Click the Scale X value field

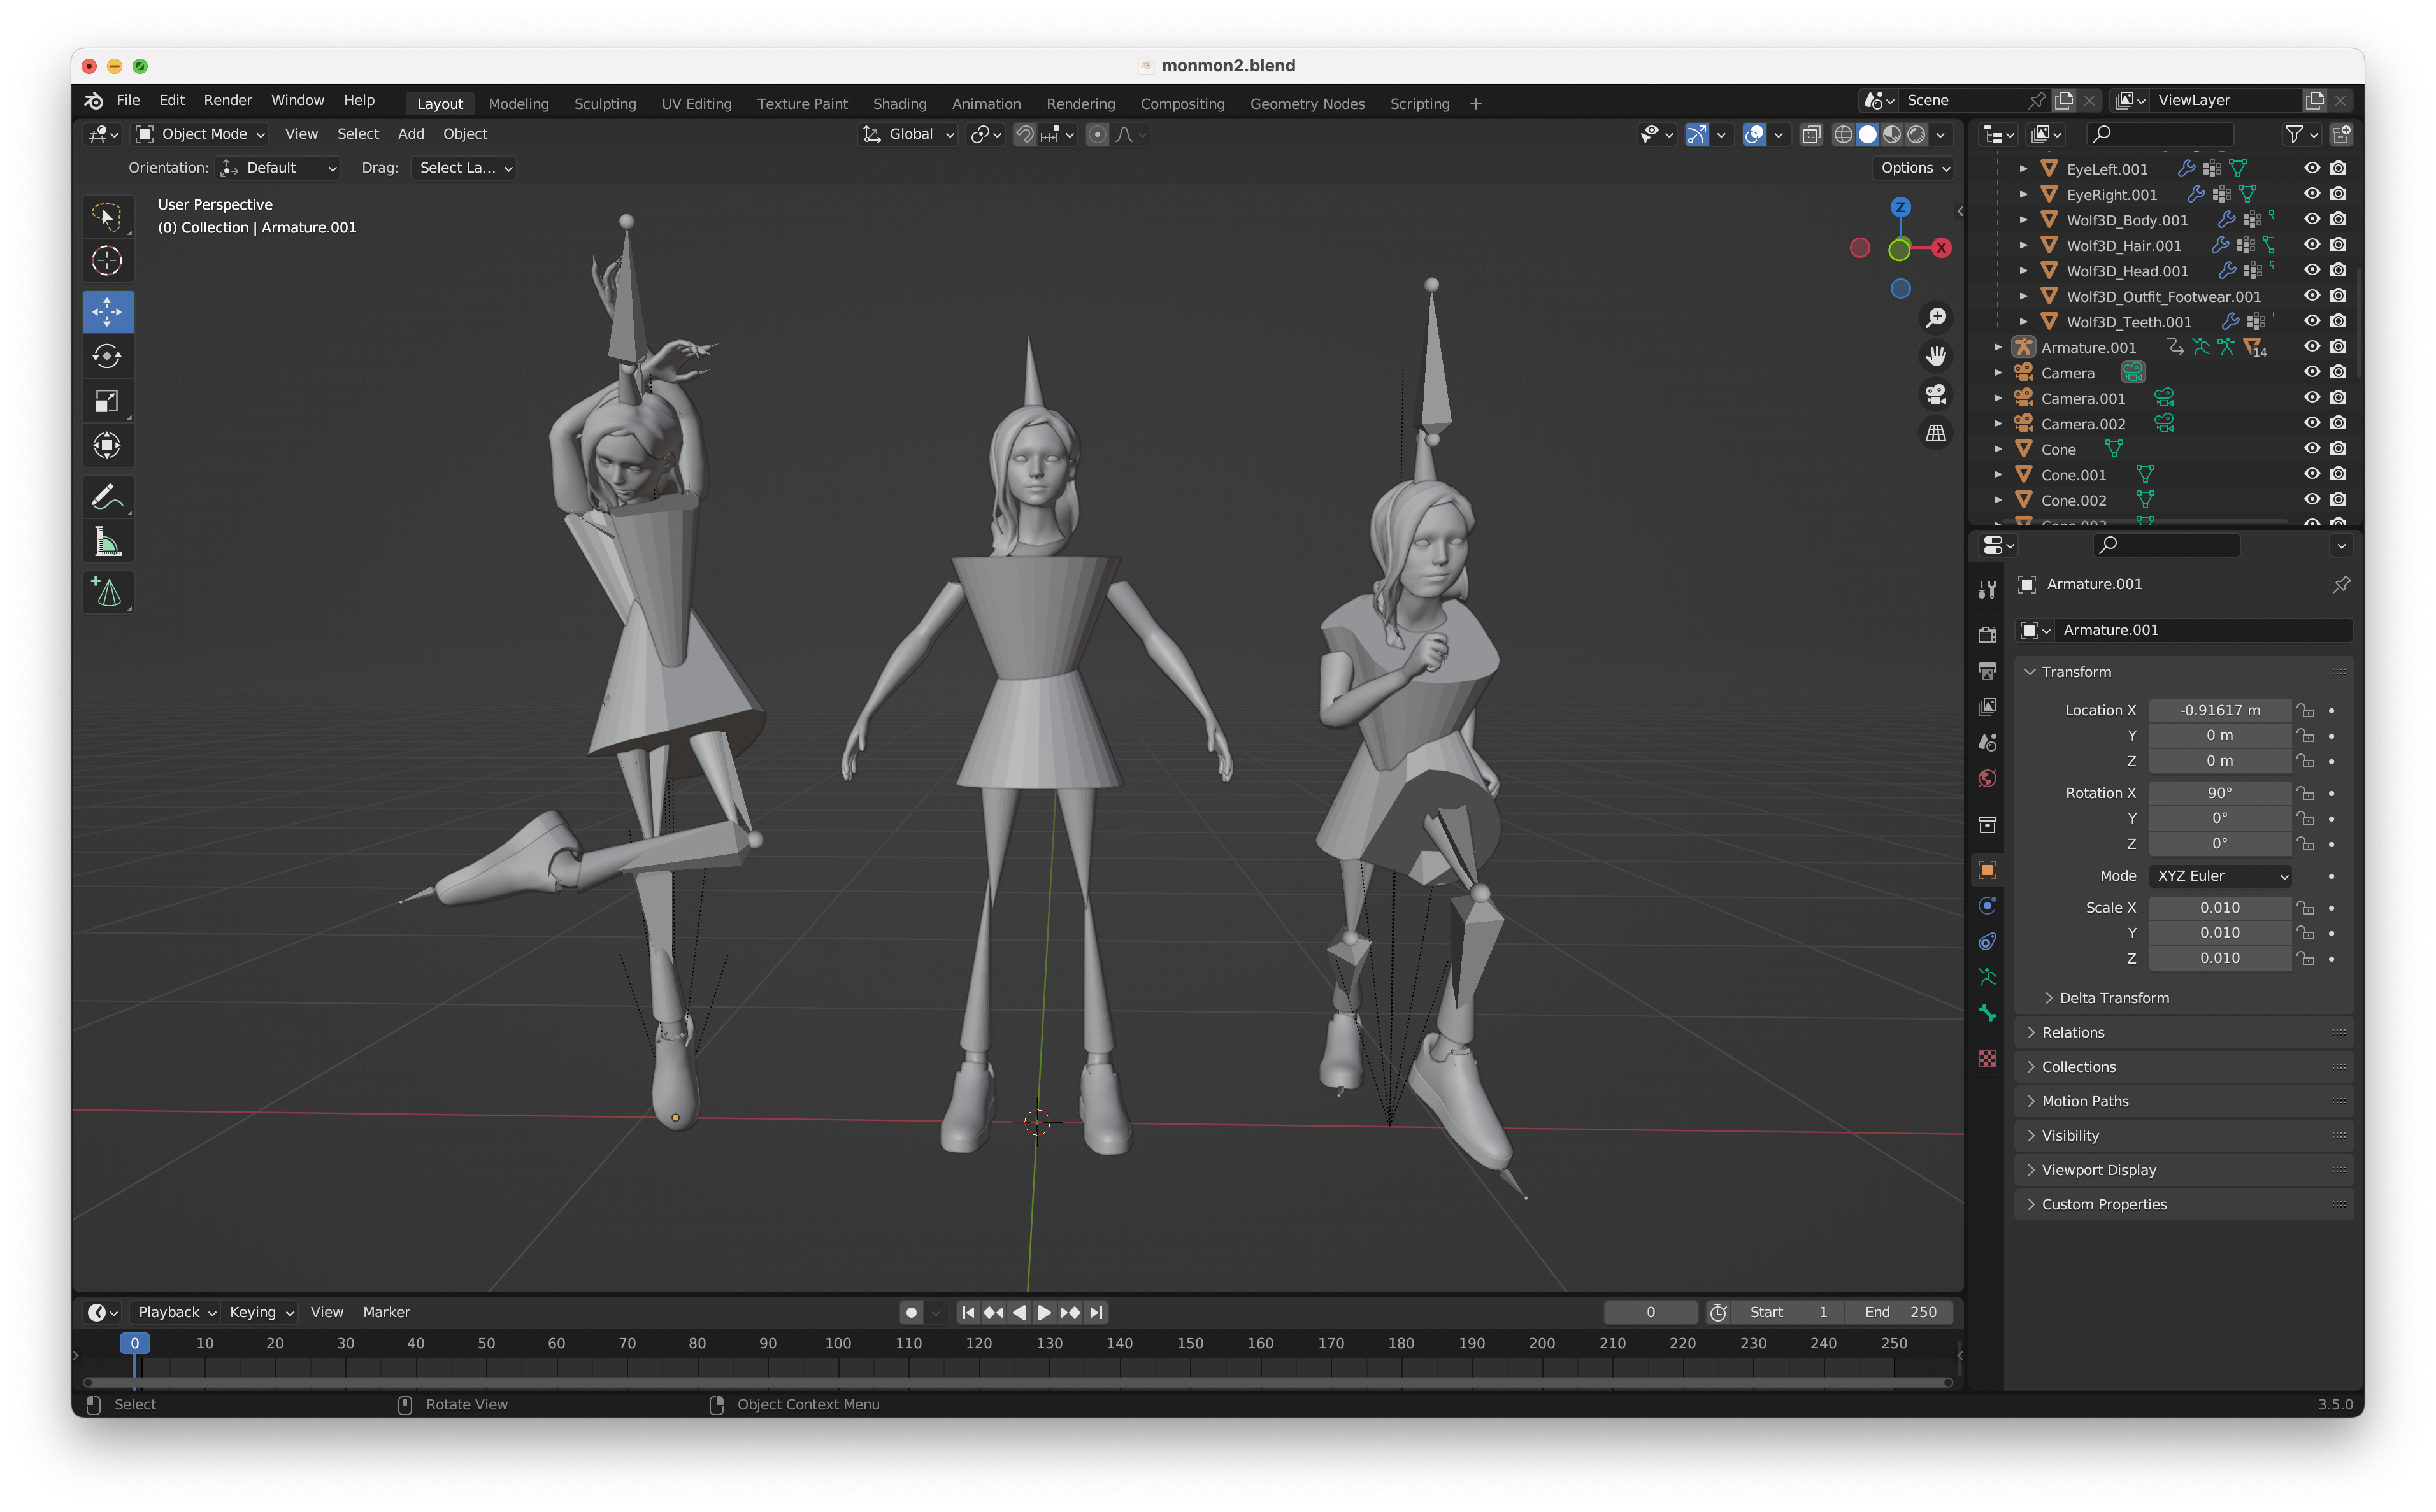[x=2219, y=908]
